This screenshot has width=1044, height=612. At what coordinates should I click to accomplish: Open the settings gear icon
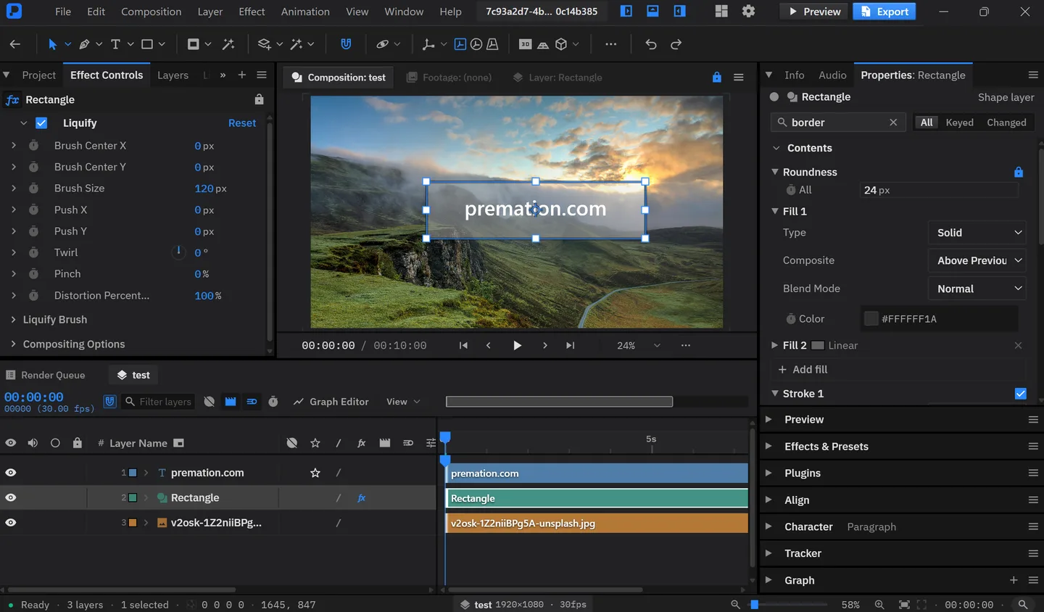click(x=748, y=12)
